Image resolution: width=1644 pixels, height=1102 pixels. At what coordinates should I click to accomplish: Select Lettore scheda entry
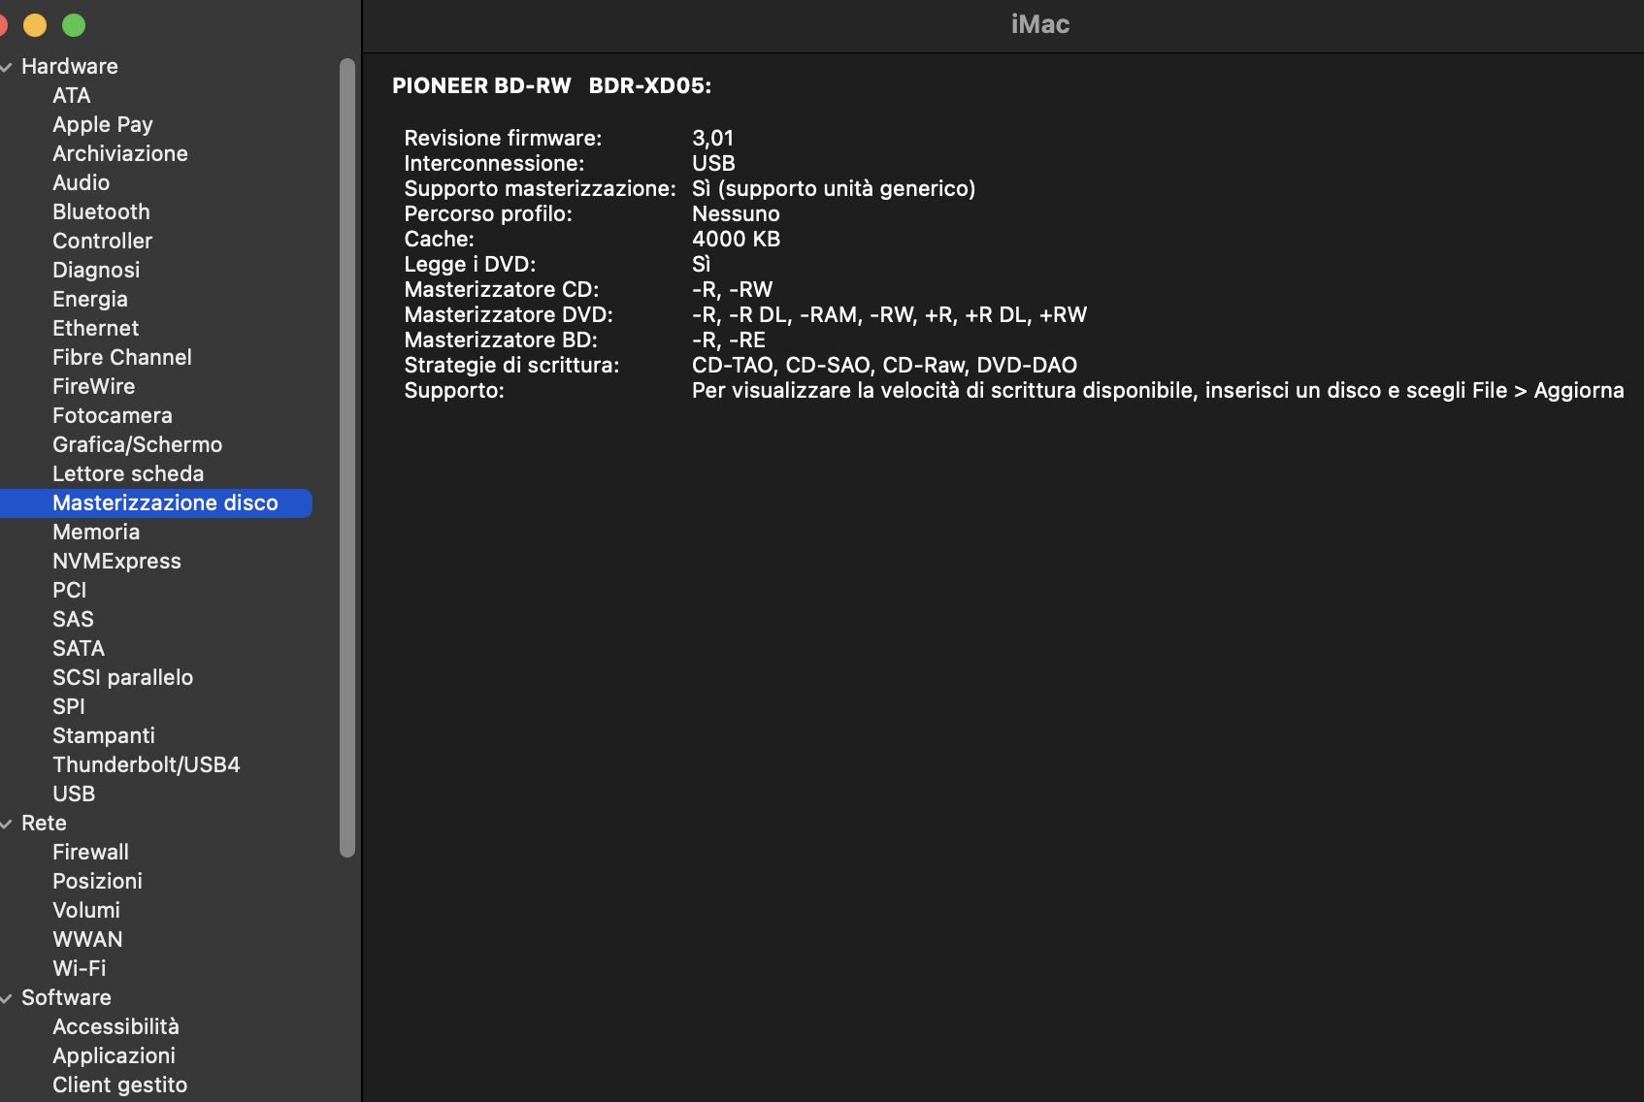(x=128, y=473)
